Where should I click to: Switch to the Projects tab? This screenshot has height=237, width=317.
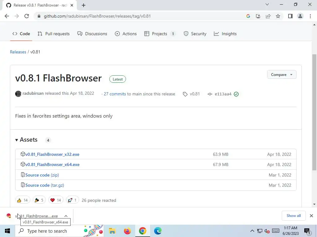click(x=159, y=34)
